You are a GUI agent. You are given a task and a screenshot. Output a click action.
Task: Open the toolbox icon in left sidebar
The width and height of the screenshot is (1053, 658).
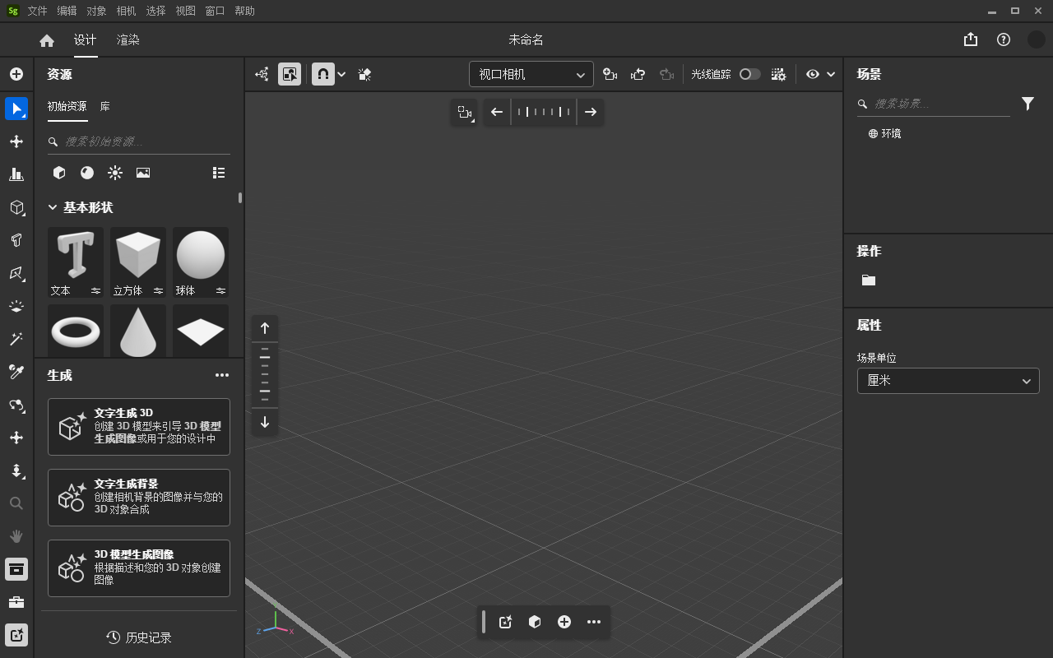(x=16, y=602)
